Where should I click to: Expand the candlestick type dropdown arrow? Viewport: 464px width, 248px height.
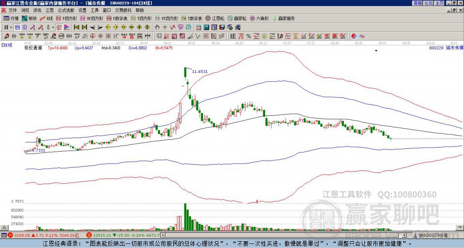(53, 28)
